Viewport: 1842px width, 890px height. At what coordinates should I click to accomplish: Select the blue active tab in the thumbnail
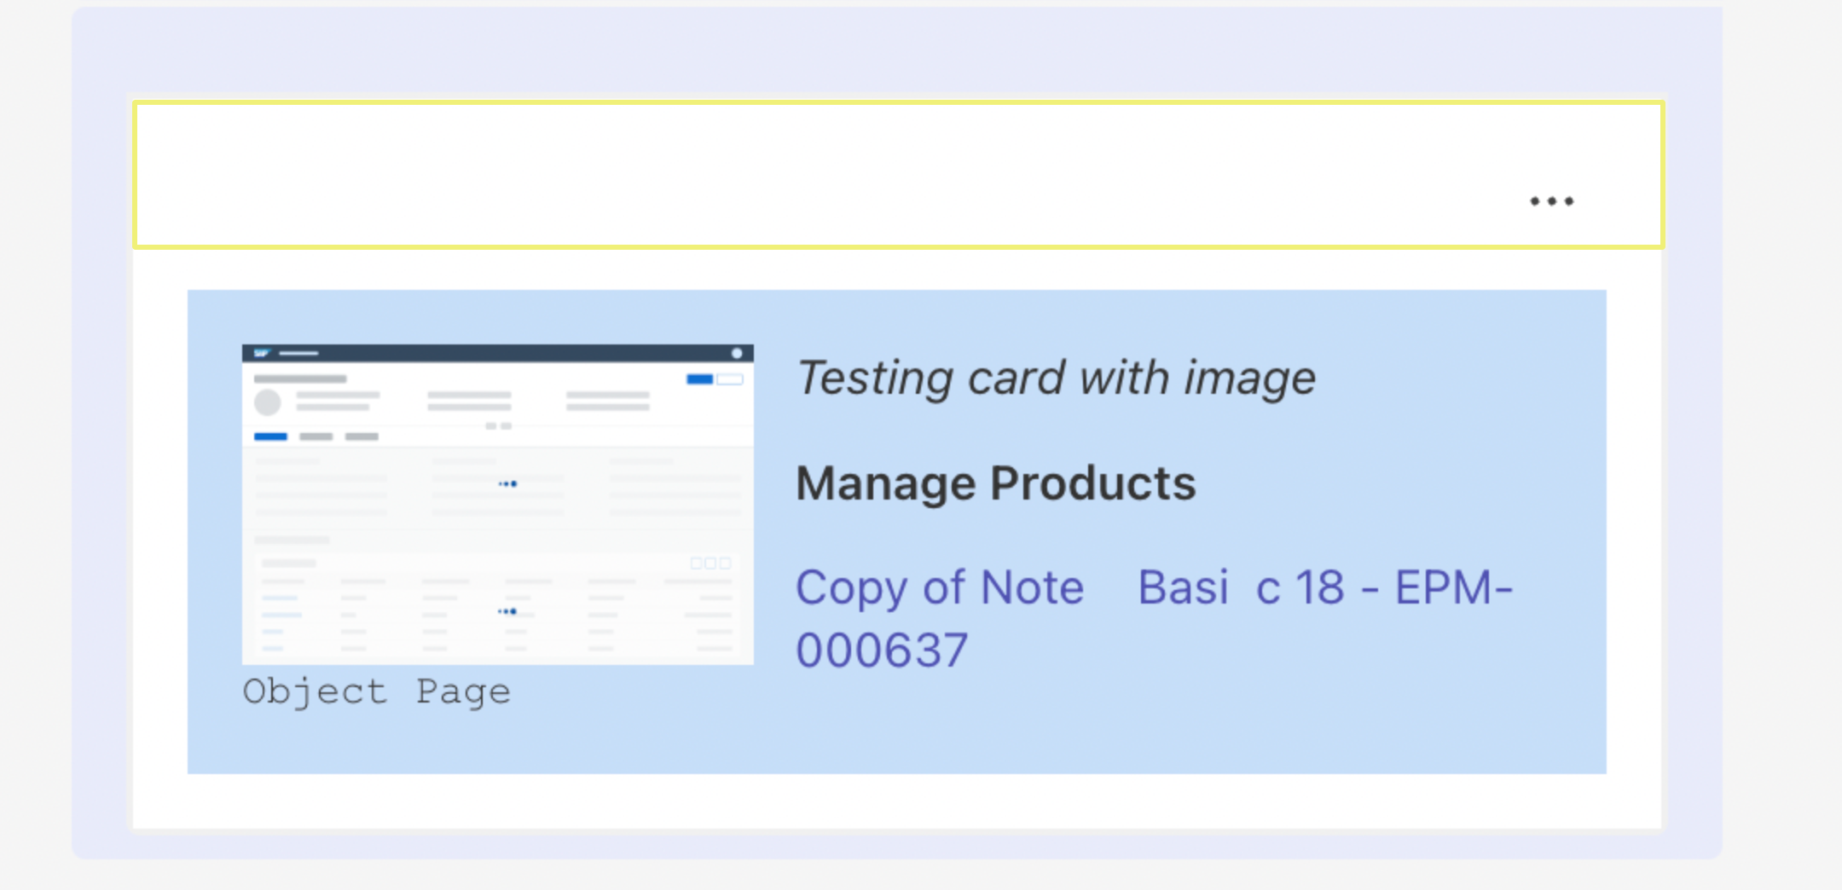tap(271, 437)
